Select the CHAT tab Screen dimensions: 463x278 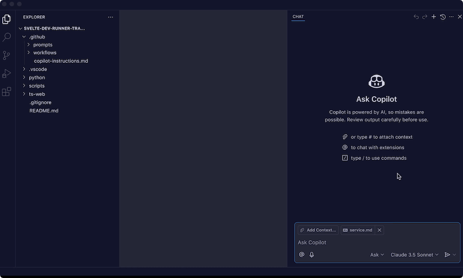pos(298,17)
